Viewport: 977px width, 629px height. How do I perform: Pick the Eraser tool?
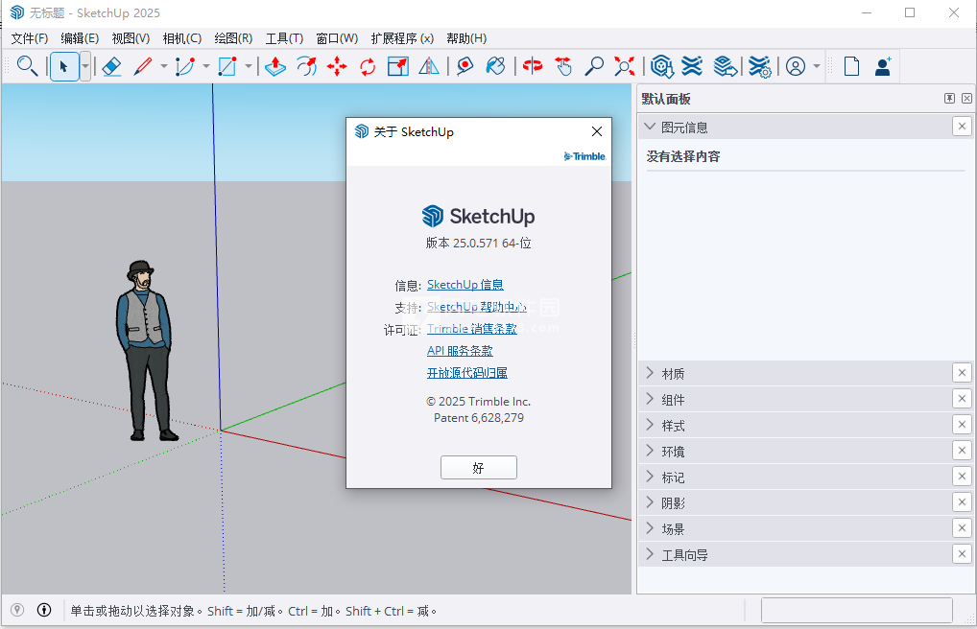click(x=111, y=66)
